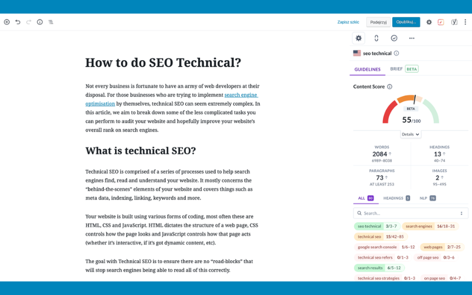472x295 pixels.
Task: Click the Podejrzyj preview button
Action: (x=378, y=22)
